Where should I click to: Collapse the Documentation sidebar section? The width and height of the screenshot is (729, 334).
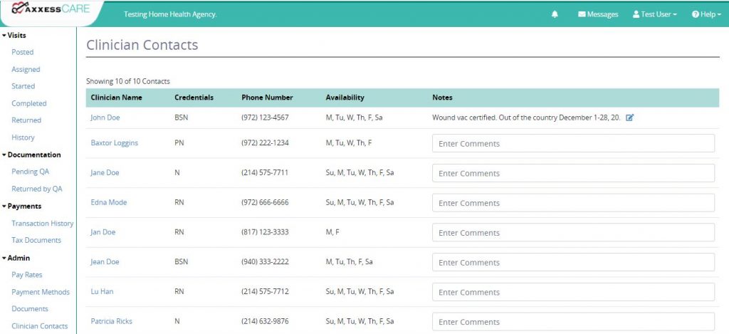tap(31, 155)
